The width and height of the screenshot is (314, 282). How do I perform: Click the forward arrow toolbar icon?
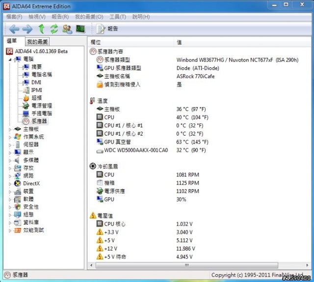(x=27, y=29)
